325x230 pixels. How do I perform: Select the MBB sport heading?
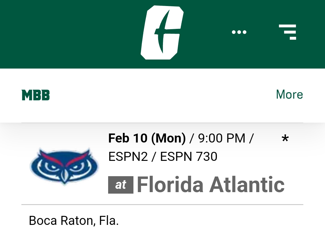pyautogui.click(x=36, y=95)
